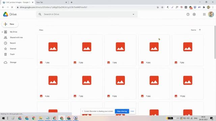
Task: Click the Google Drive logo
Action: [x=5, y=14]
